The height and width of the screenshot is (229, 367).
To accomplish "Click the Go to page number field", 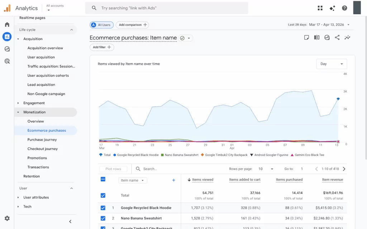I will coord(302,169).
